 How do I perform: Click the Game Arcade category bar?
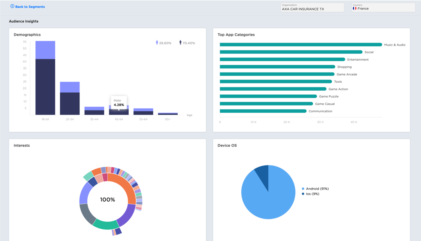[277, 74]
